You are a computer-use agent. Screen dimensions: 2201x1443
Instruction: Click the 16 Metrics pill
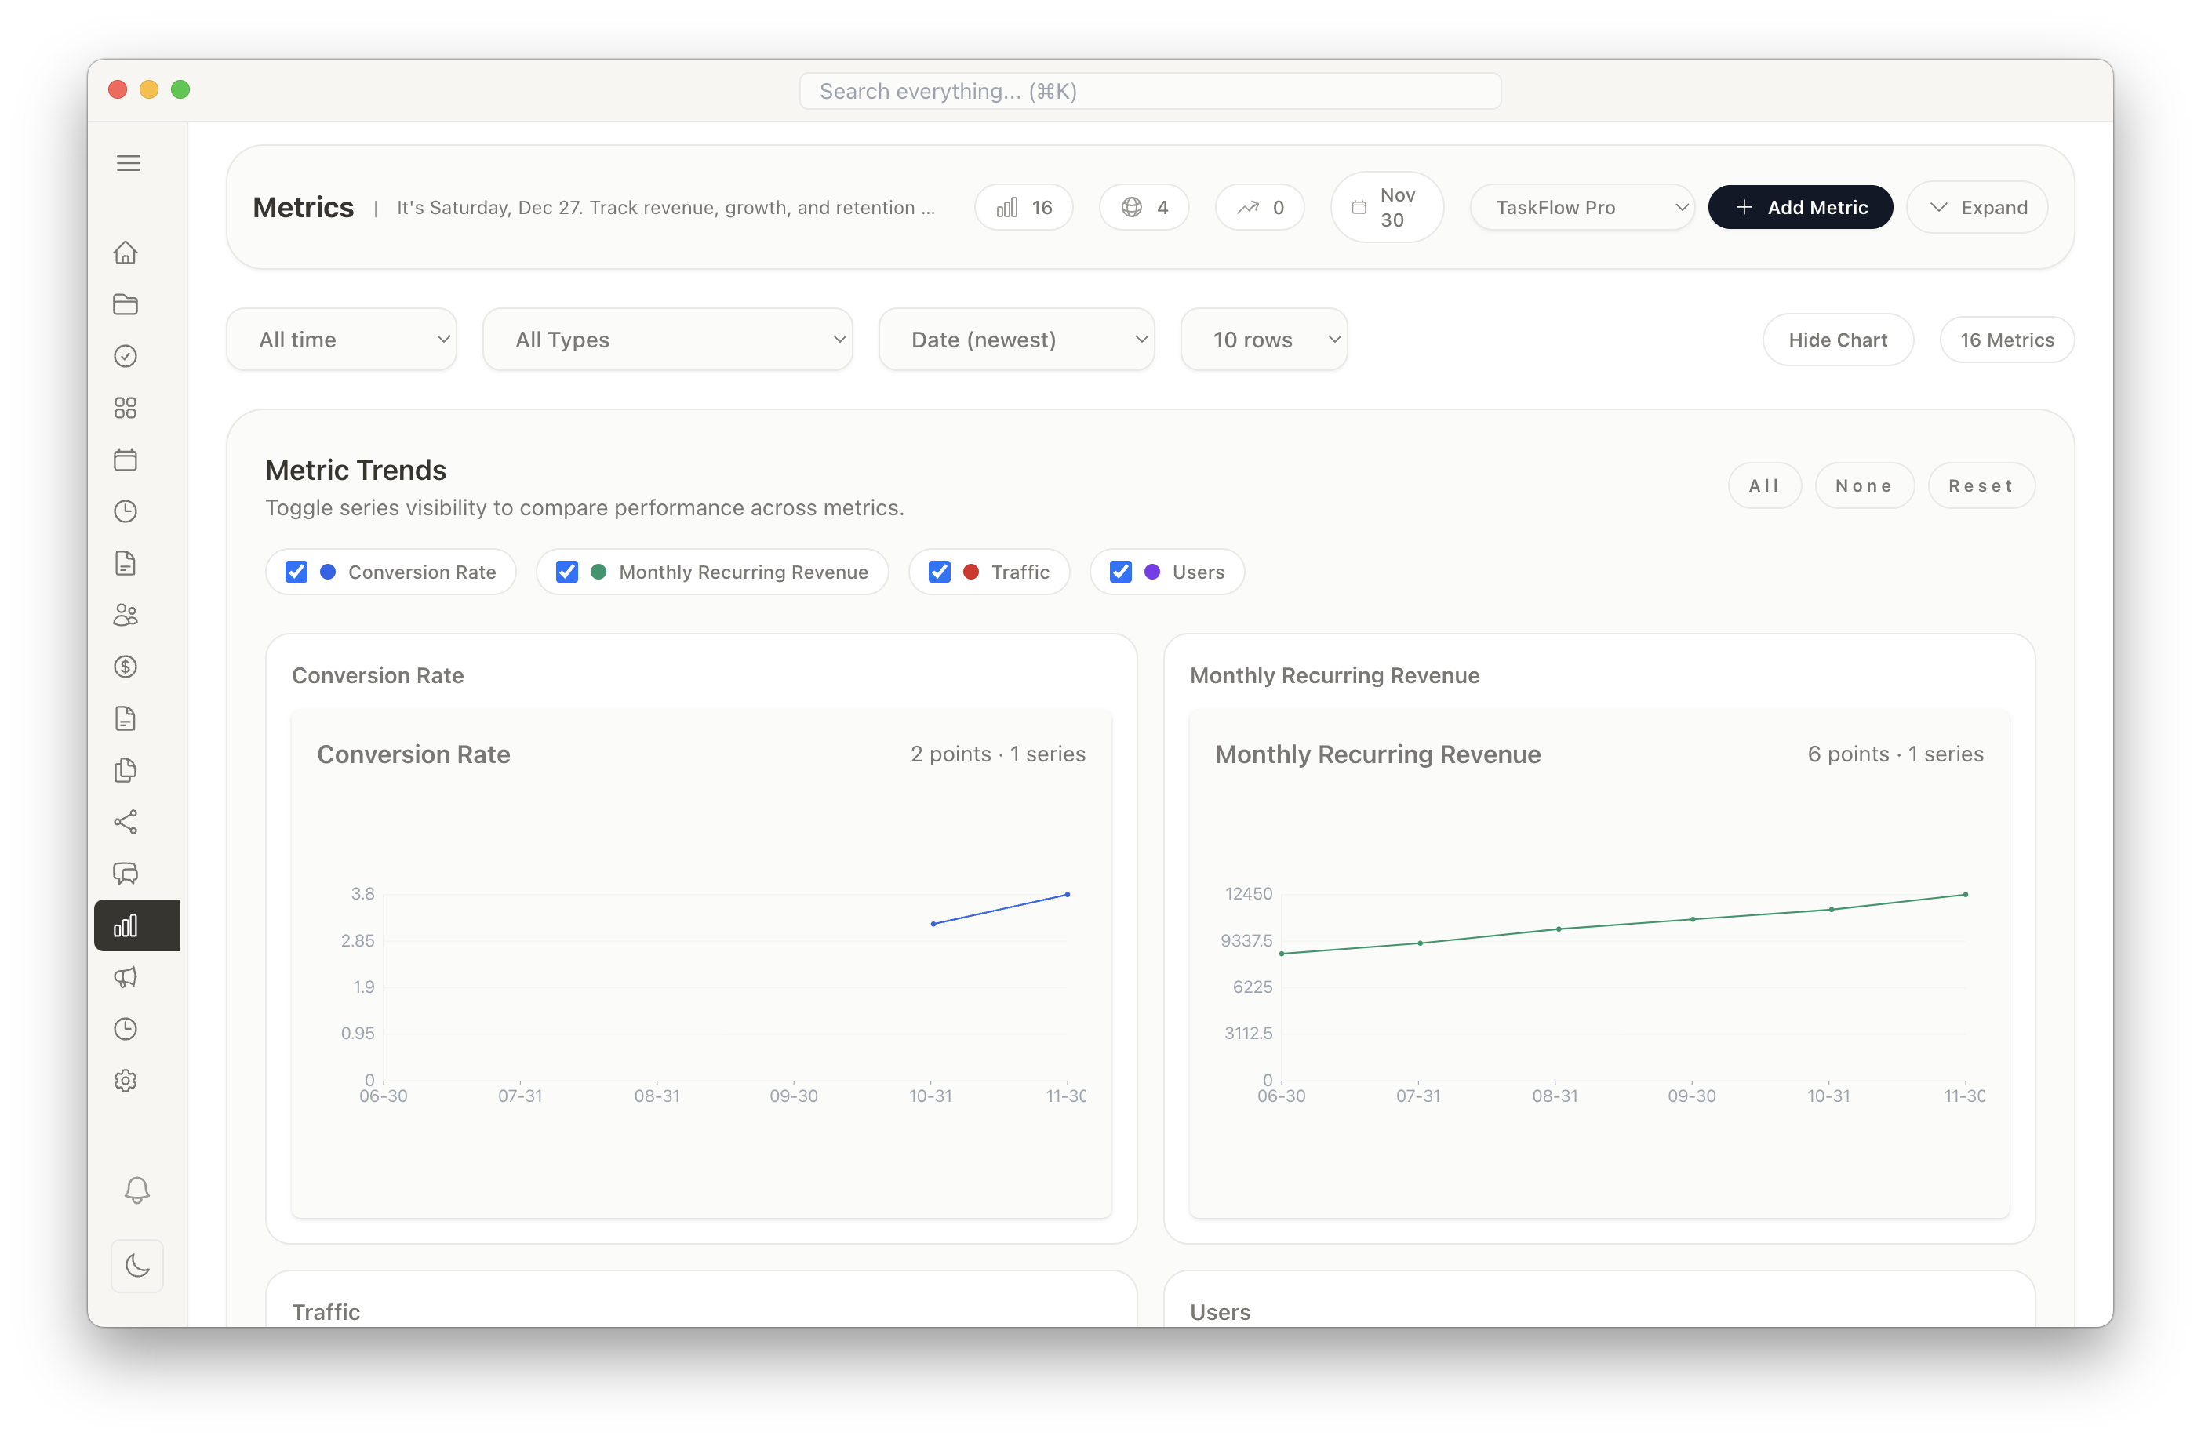pyautogui.click(x=2006, y=340)
